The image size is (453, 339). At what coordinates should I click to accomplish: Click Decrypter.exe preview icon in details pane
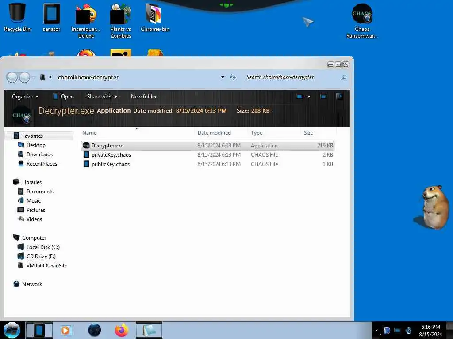coord(21,115)
